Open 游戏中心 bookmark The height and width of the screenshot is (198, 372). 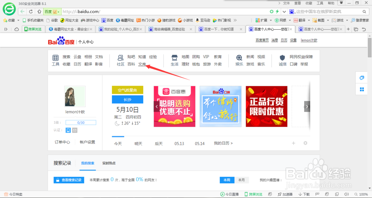[90, 20]
